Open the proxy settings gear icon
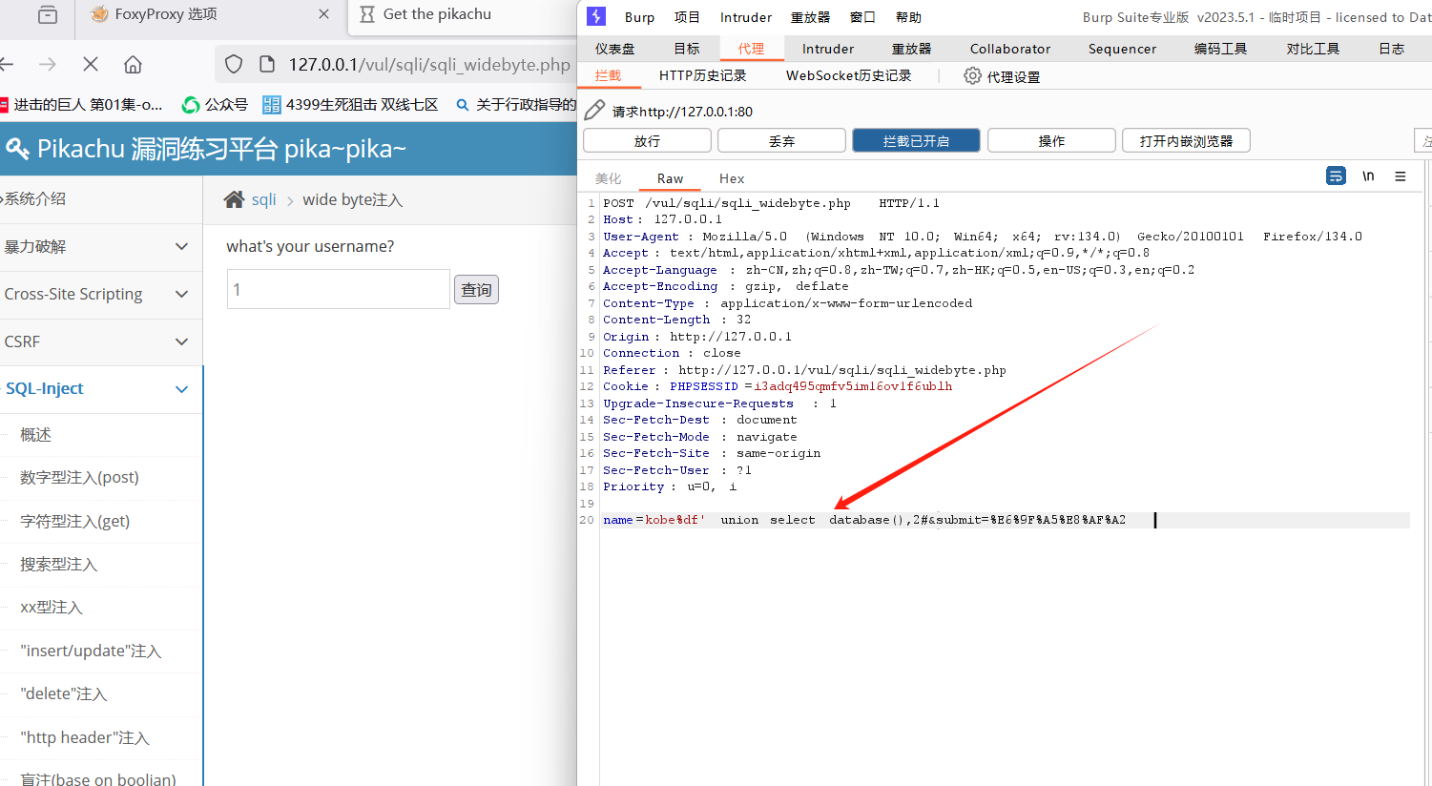 [x=972, y=76]
